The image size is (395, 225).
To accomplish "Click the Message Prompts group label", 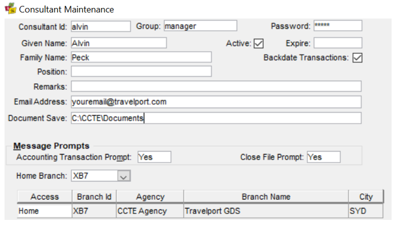I will (x=51, y=146).
